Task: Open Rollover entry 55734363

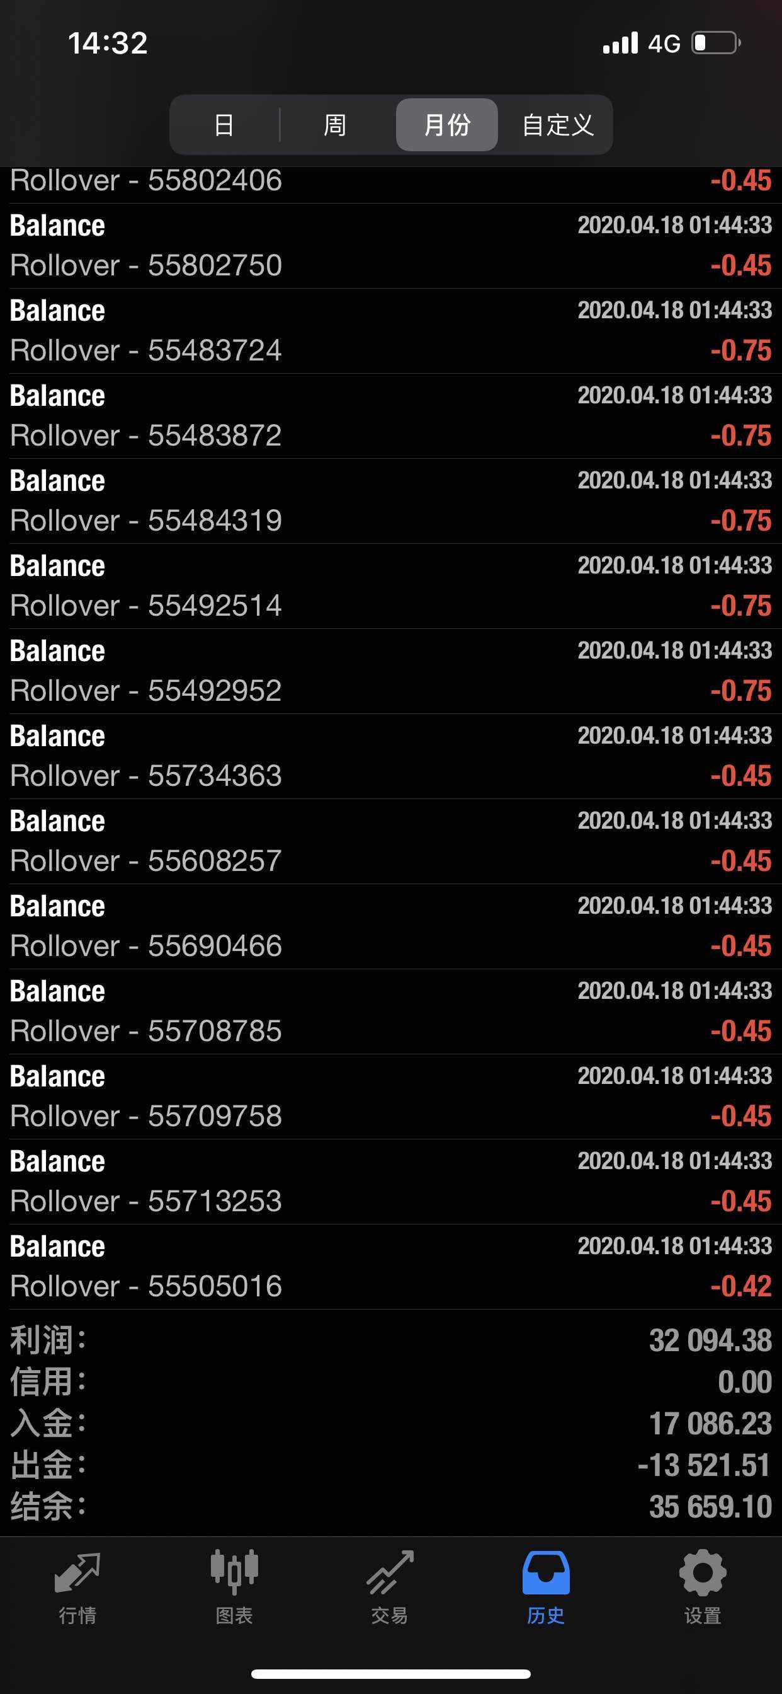Action: (x=391, y=756)
